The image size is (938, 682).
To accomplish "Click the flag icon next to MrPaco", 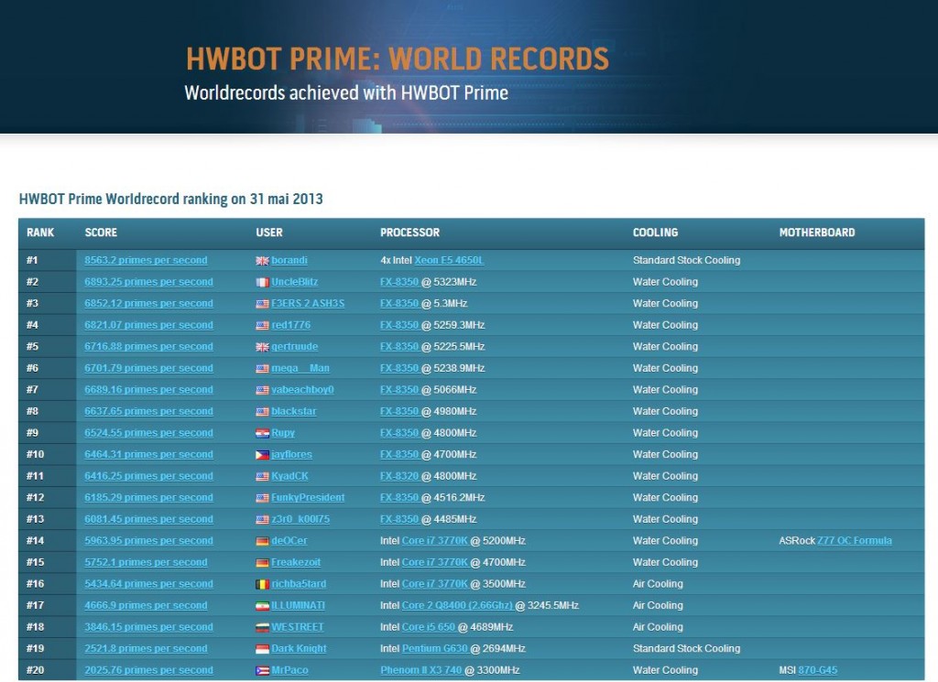I will [x=262, y=671].
